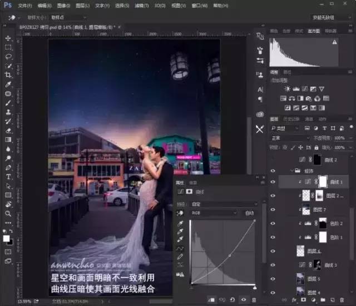
Task: Open the 滤镜(T) menu
Action: pos(142,6)
